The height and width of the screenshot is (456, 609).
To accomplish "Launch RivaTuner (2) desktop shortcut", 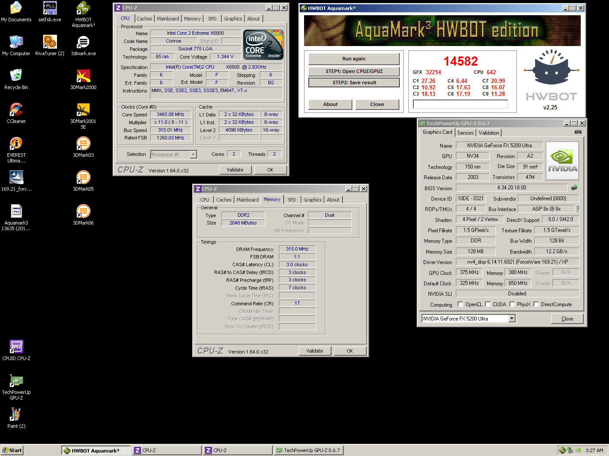I will click(50, 46).
